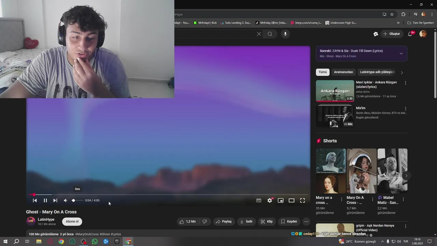Image resolution: width=437 pixels, height=246 pixels.
Task: Open options for Mix'im playlist
Action: tap(406, 109)
